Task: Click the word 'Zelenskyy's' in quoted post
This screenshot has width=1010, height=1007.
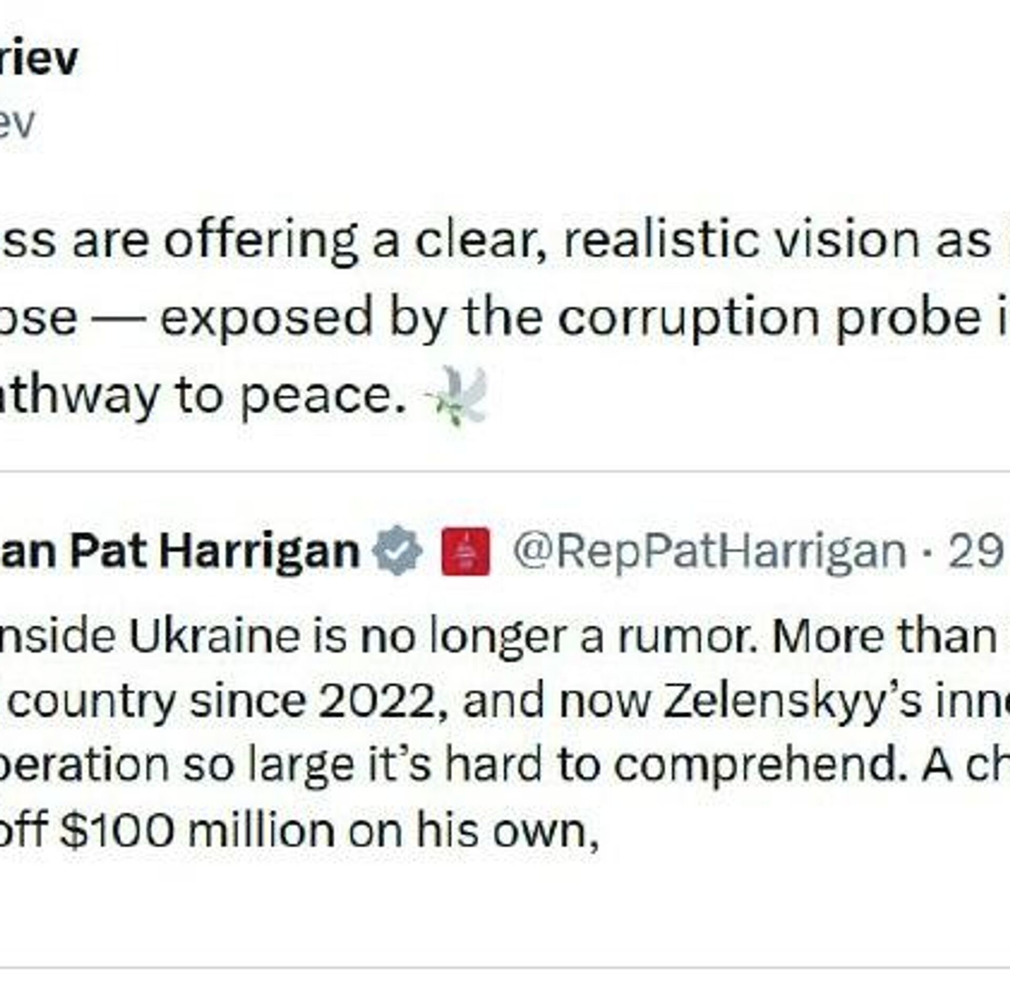Action: coord(792,700)
